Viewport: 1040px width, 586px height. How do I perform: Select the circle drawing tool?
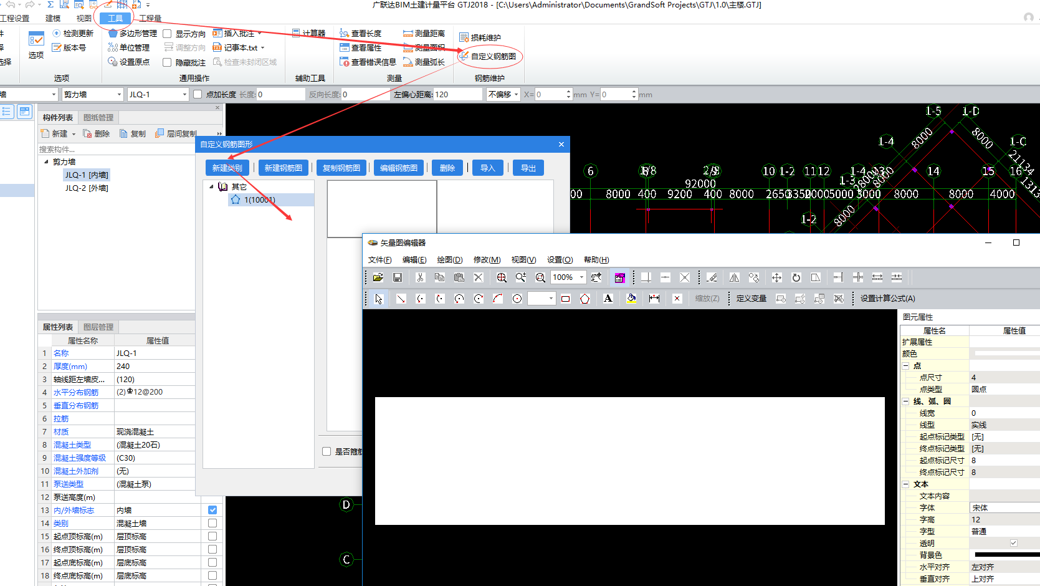[517, 299]
